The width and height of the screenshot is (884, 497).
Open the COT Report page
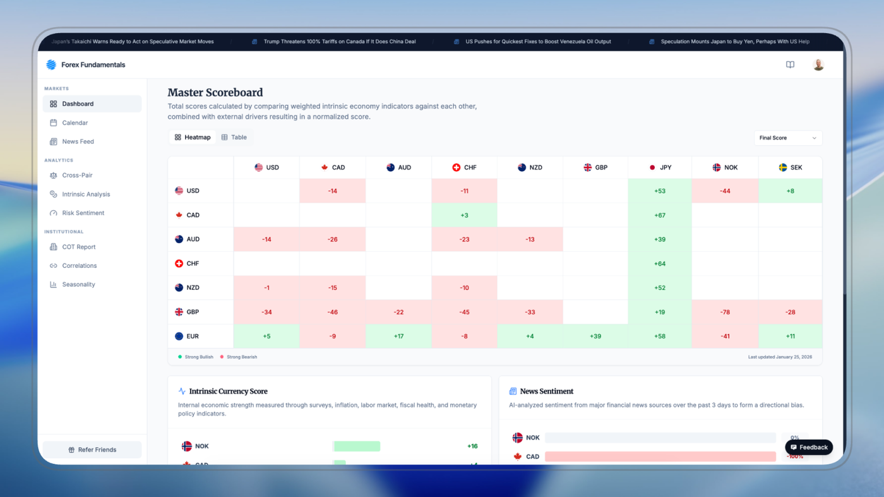[78, 247]
